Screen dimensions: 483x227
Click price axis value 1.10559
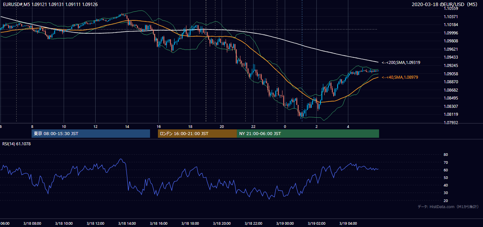(451, 8)
